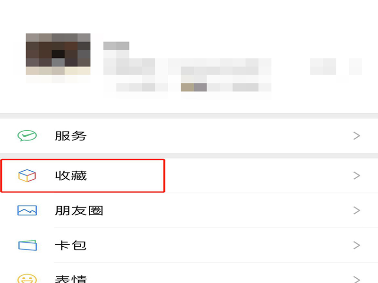This screenshot has height=283, width=378.
Task: Select the 卡包 text label
Action: tap(70, 245)
